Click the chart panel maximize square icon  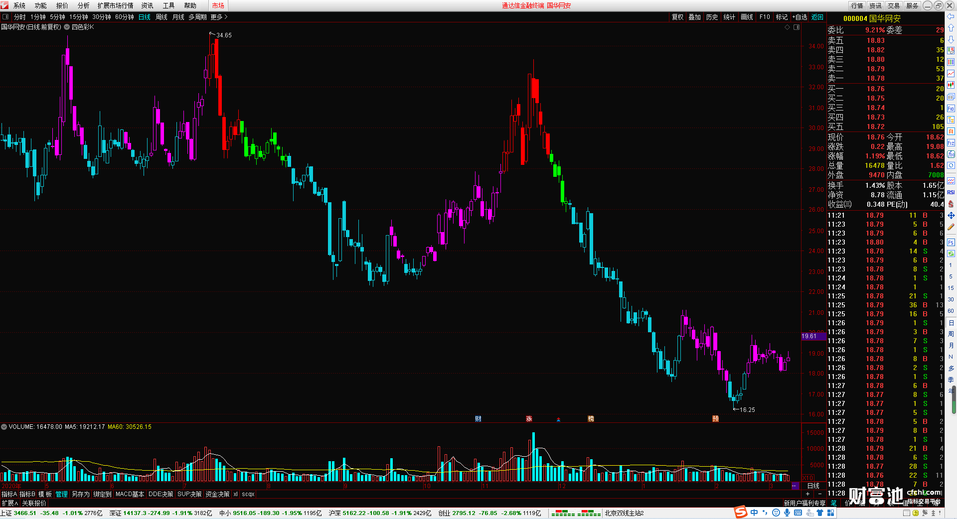pyautogui.click(x=797, y=27)
